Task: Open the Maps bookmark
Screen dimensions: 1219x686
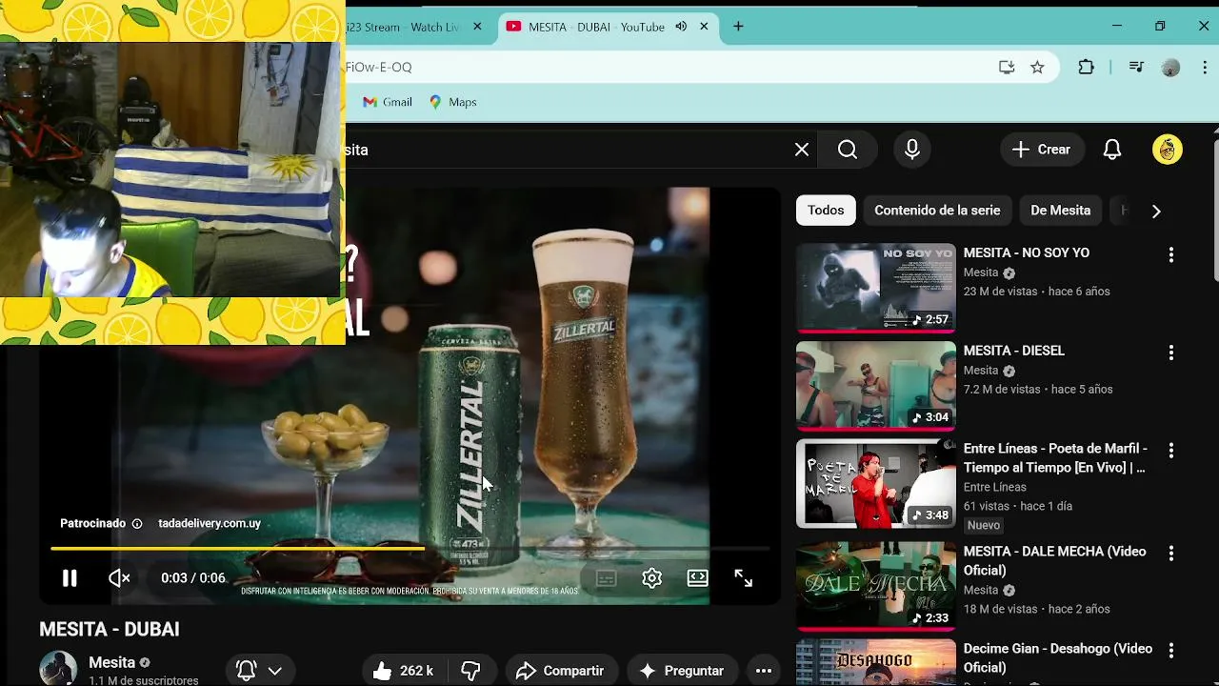Action: click(x=452, y=102)
